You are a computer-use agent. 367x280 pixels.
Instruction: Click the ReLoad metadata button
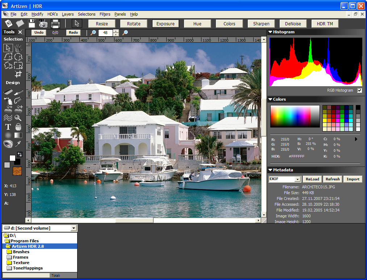coord(312,179)
